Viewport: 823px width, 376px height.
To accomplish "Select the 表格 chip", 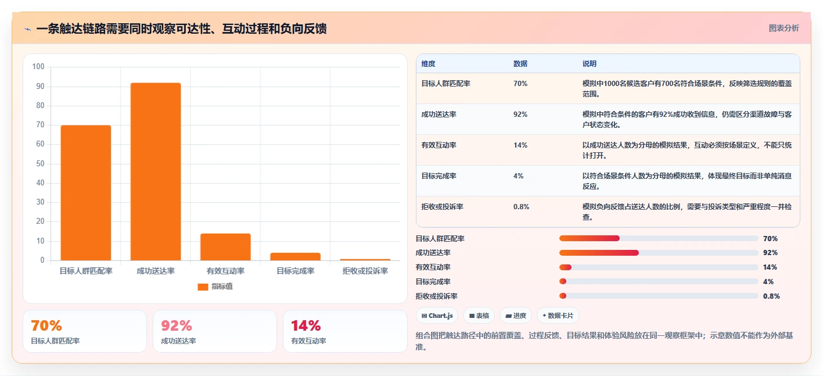I will click(479, 316).
